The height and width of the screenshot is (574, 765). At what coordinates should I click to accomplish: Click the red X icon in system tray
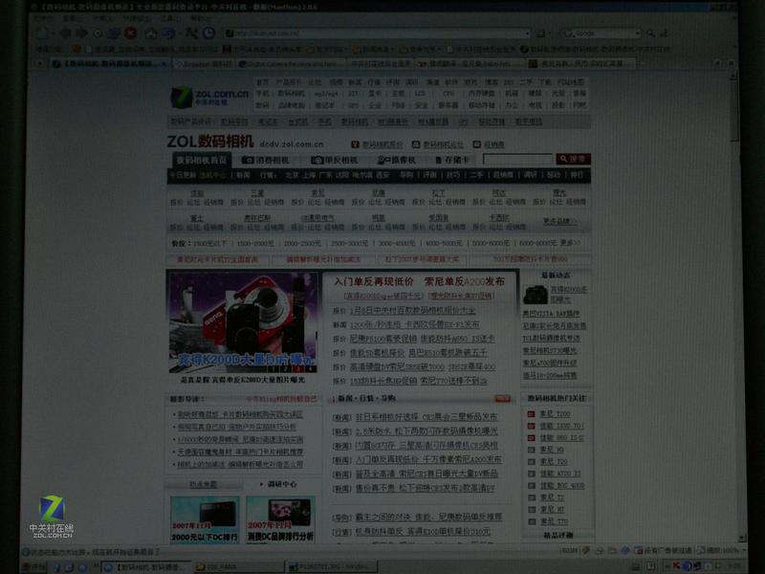[676, 566]
